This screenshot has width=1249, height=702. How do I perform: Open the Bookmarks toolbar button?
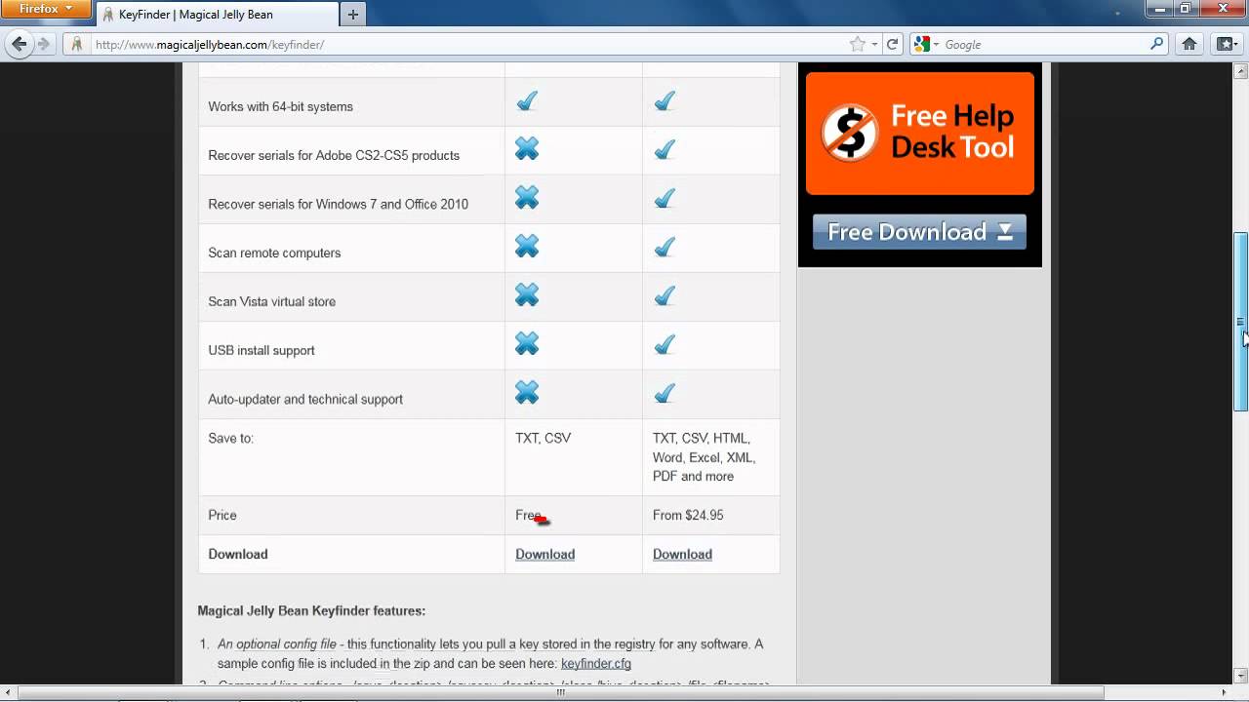pos(1226,44)
